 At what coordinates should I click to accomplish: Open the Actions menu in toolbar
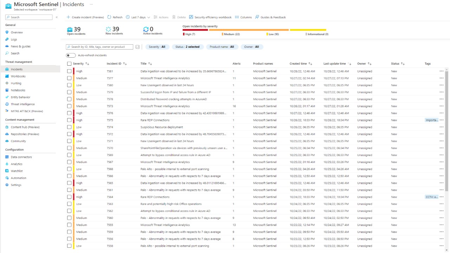(161, 17)
